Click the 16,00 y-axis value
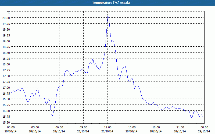The height and width of the screenshot is (134, 215). coord(6,111)
